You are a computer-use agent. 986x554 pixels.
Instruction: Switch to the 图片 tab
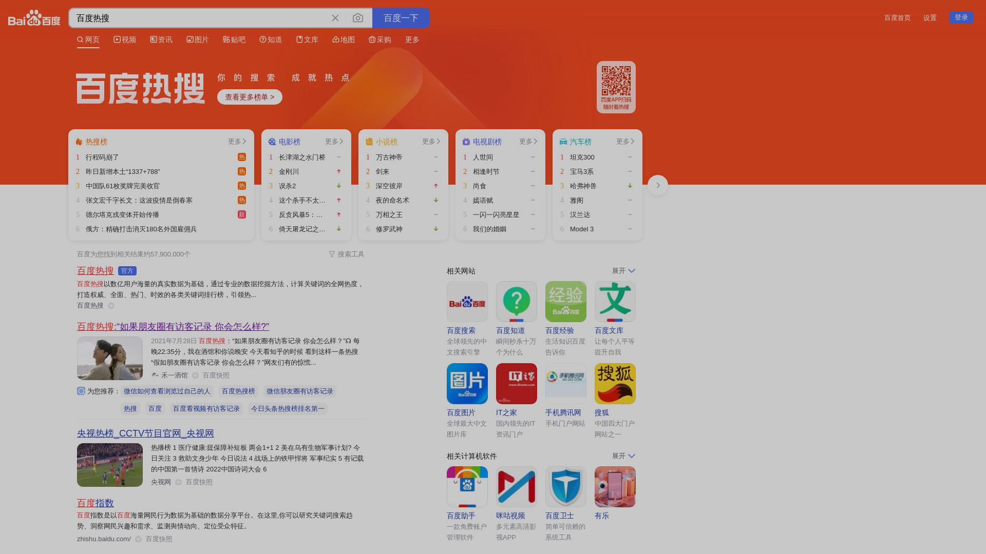(x=198, y=39)
